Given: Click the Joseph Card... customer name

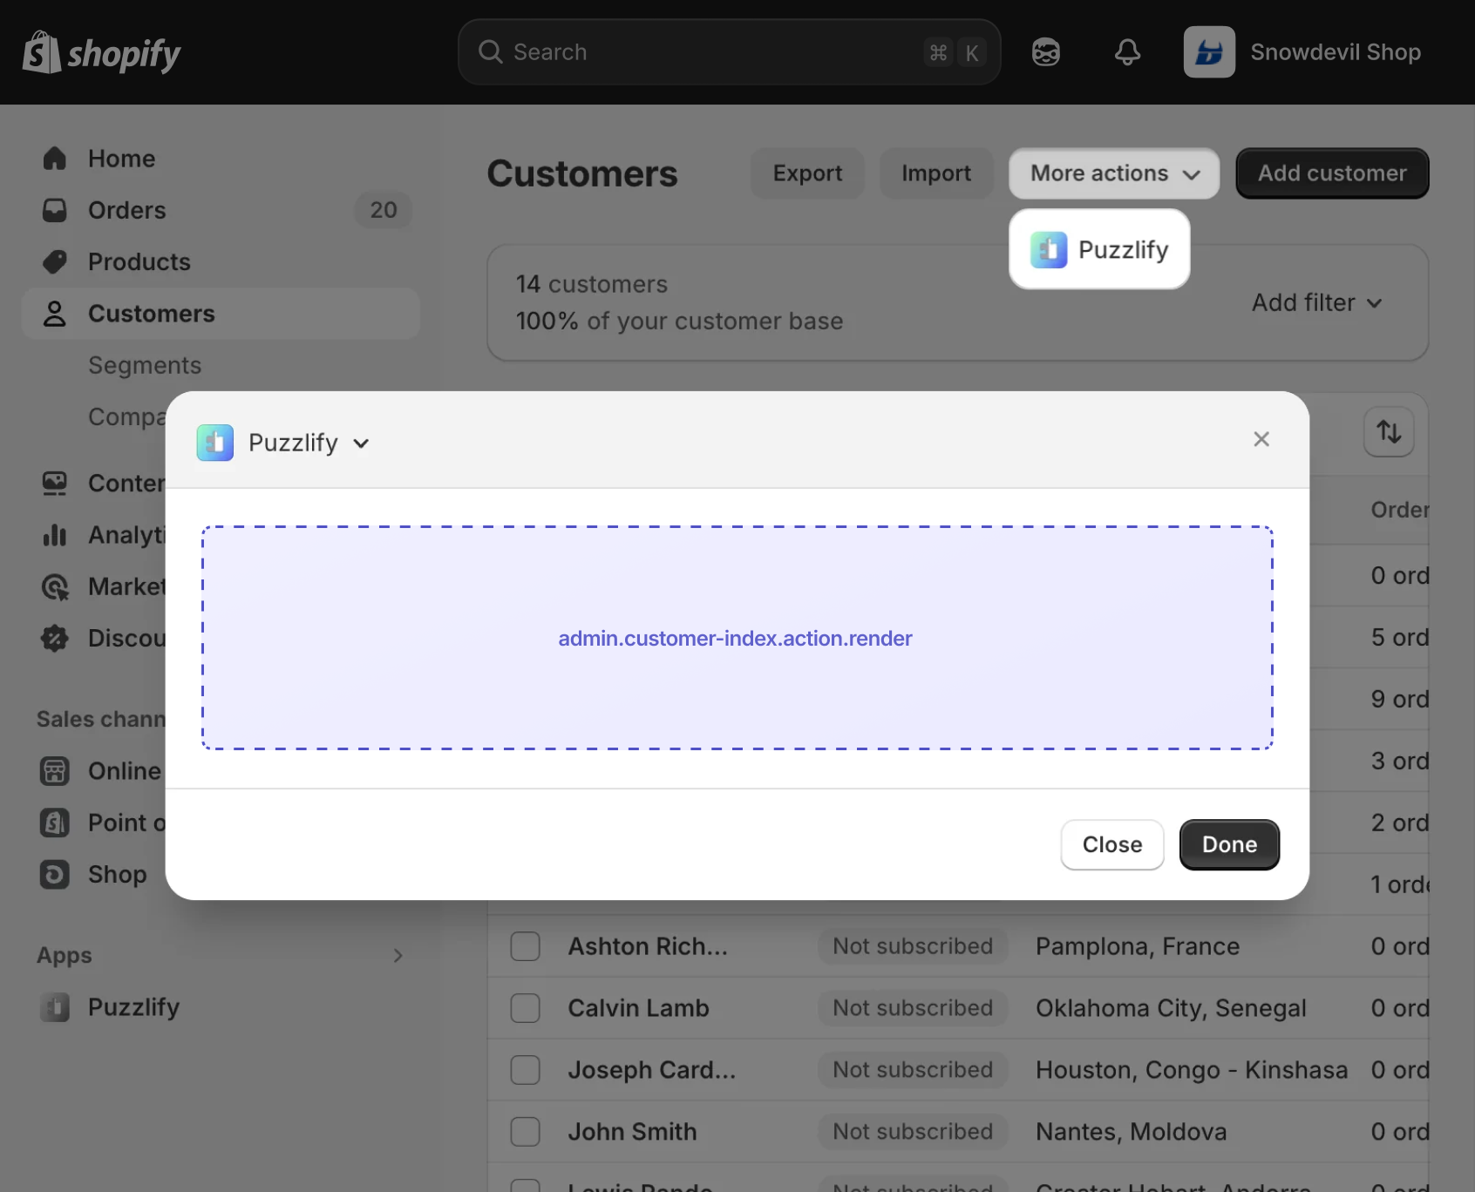Looking at the screenshot, I should 652,1070.
